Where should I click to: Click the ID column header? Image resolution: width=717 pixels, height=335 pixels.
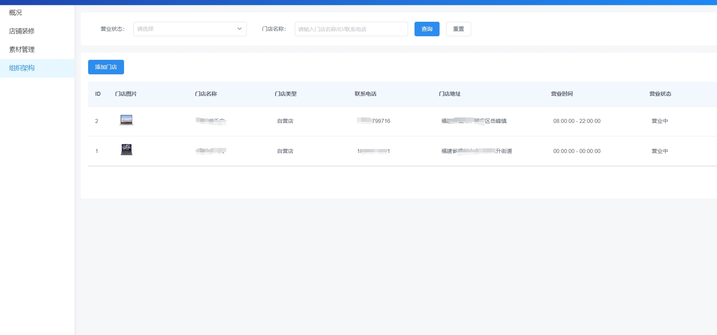tap(98, 94)
